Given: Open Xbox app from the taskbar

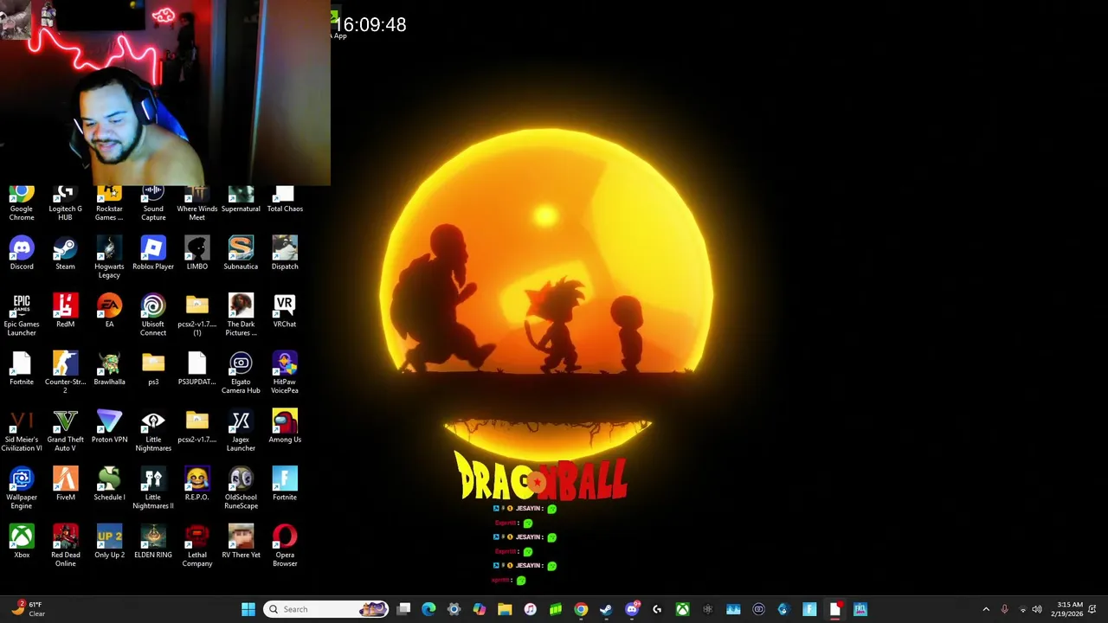Looking at the screenshot, I should [682, 609].
